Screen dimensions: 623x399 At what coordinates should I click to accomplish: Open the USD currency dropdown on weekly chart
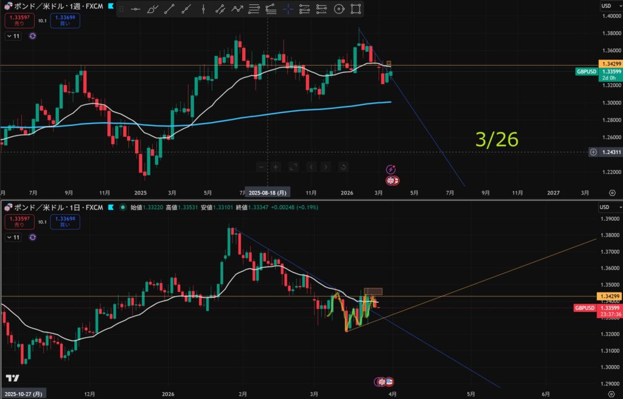click(607, 5)
